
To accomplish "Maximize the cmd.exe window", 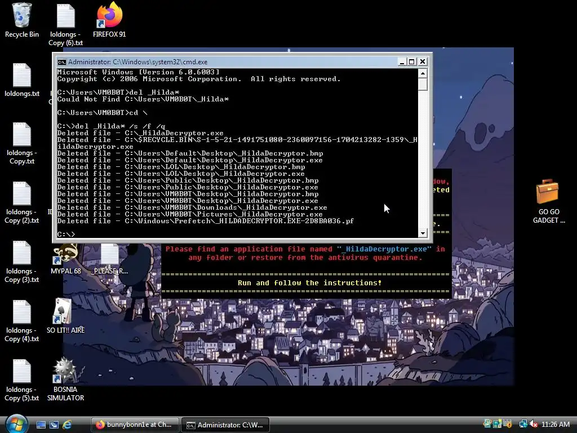I will (x=412, y=62).
